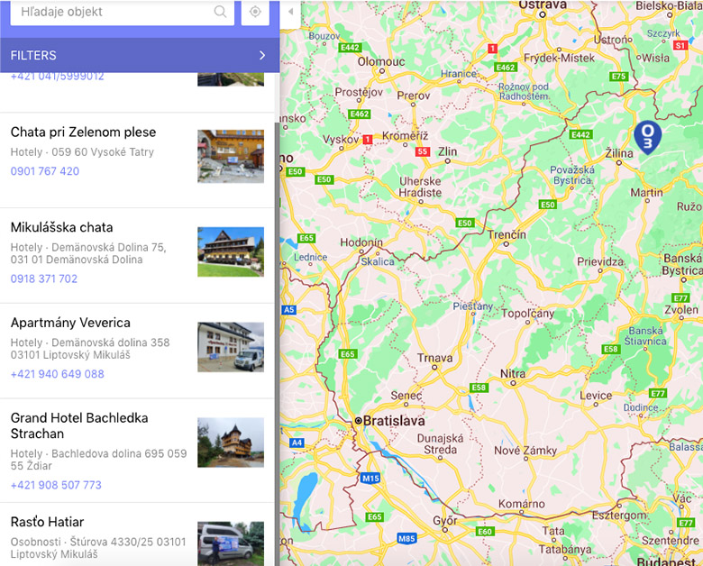
Task: Click the E442 shield near Olomouc
Action: [x=351, y=48]
